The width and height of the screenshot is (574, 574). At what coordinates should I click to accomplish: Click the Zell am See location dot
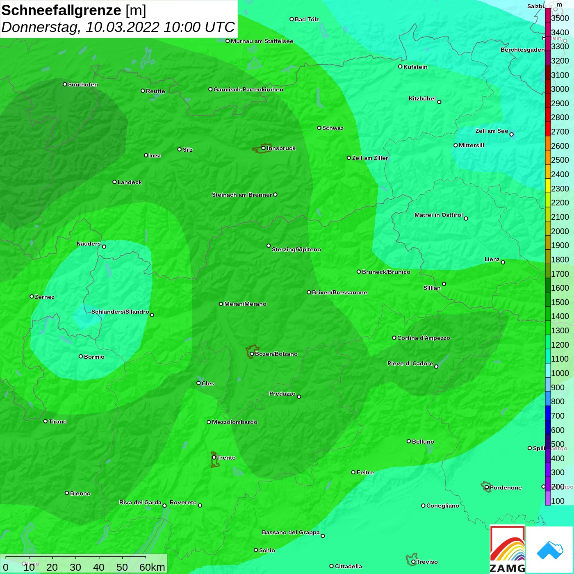[511, 134]
